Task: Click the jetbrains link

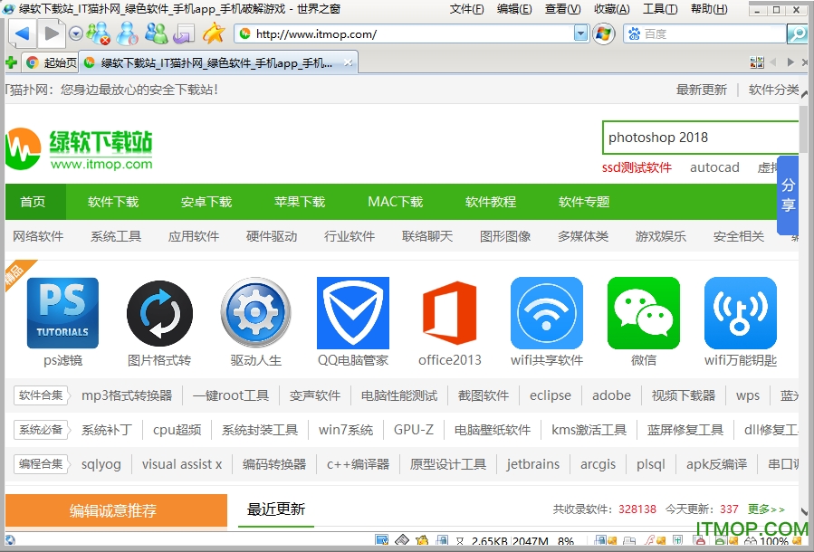Action: pyautogui.click(x=533, y=464)
